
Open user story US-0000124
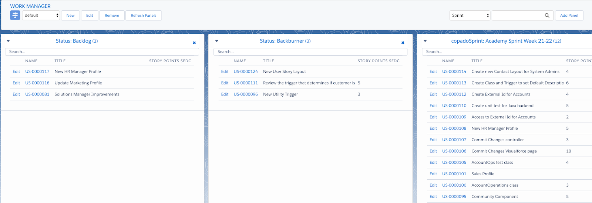(246, 71)
